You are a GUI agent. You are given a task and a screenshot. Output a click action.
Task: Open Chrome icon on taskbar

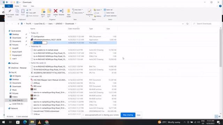pyautogui.click(x=47, y=122)
